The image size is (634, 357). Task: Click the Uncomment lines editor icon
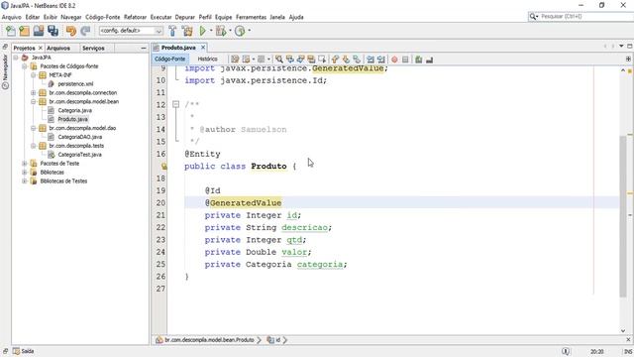point(429,59)
